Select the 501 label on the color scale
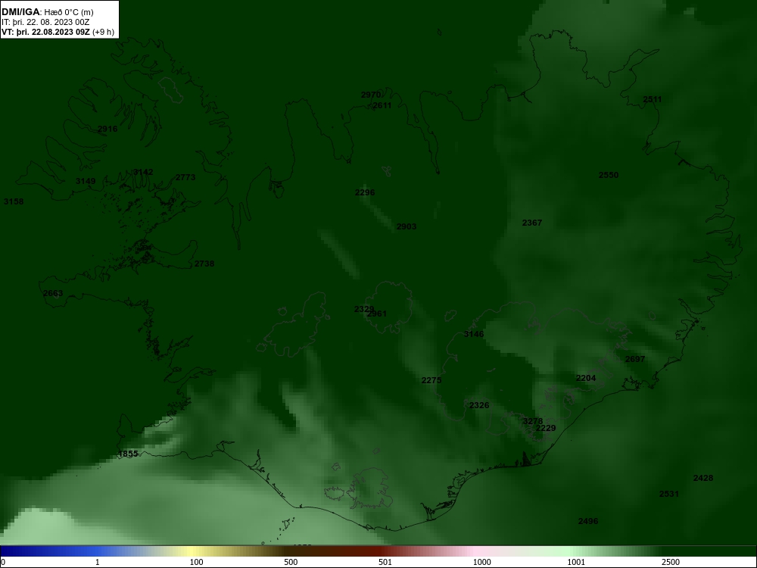This screenshot has height=568, width=757. pos(385,562)
